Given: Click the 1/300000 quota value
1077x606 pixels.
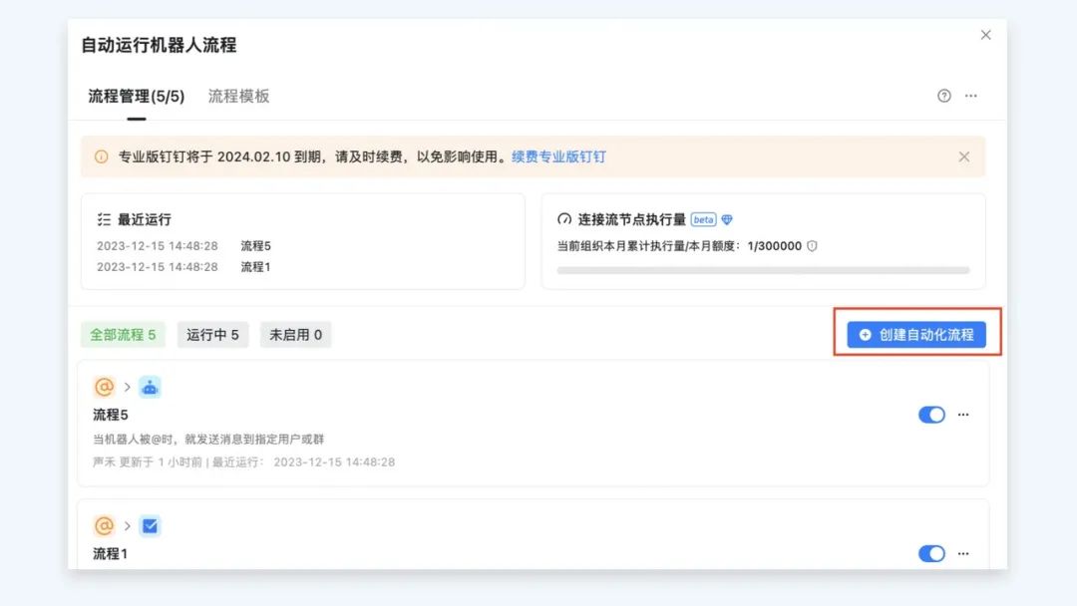Looking at the screenshot, I should coord(774,246).
